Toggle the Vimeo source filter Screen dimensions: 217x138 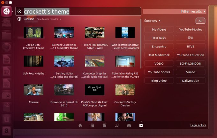pyautogui.click(x=191, y=72)
